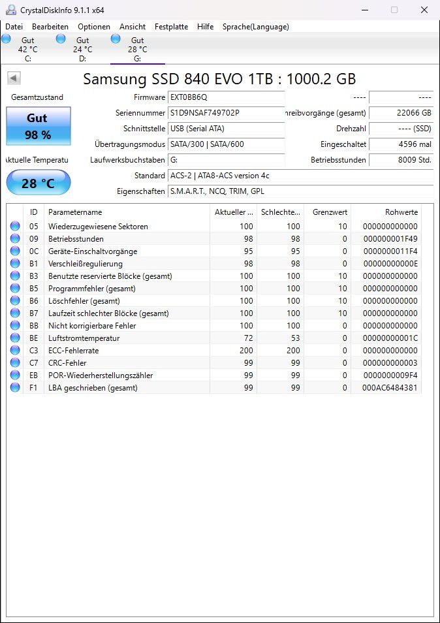Click the CrystalDiskInfo app icon in title bar
This screenshot has height=623, width=440.
(10, 10)
